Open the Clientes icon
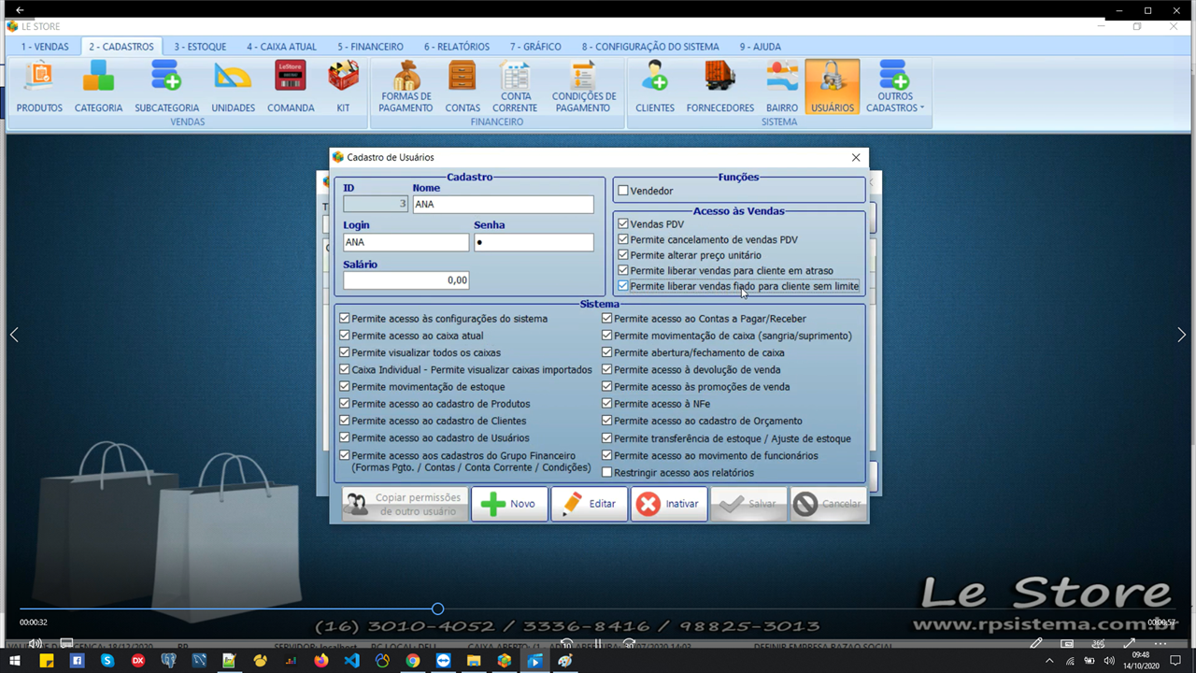 [655, 87]
